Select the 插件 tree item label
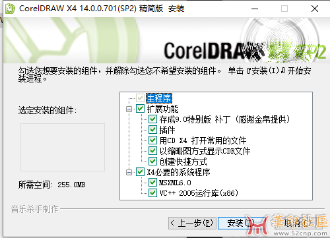Screen dimensions: 330x238 click(167, 130)
